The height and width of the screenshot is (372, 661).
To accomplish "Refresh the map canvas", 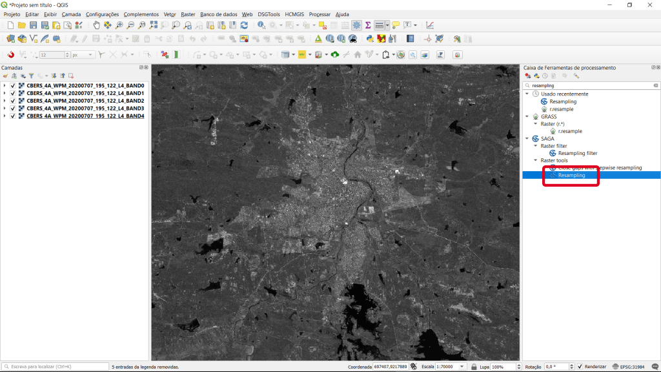I will click(244, 25).
